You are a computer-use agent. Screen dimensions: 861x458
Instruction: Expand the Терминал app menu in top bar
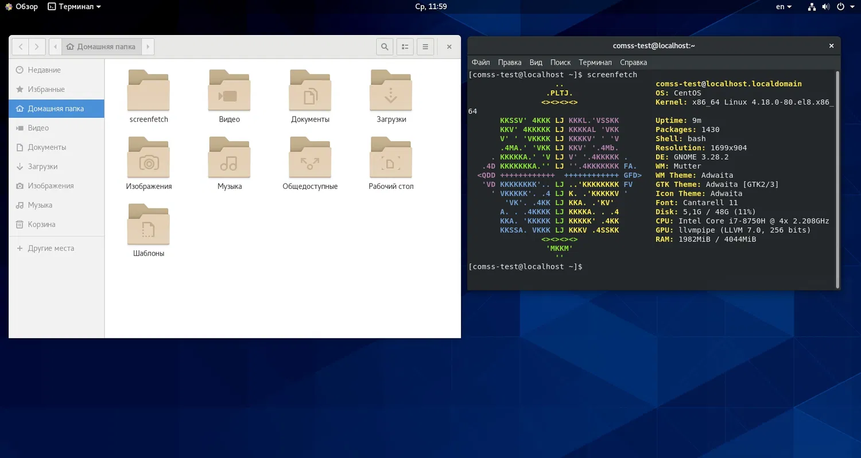click(x=74, y=7)
